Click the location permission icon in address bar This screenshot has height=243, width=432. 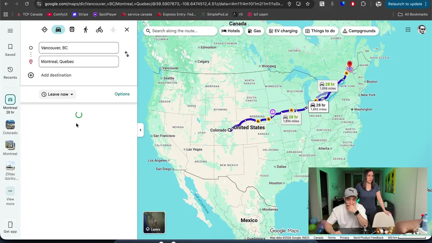tap(289, 4)
